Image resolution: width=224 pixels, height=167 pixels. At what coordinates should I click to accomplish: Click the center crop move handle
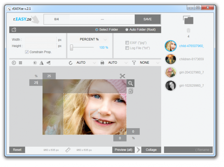[94, 114]
